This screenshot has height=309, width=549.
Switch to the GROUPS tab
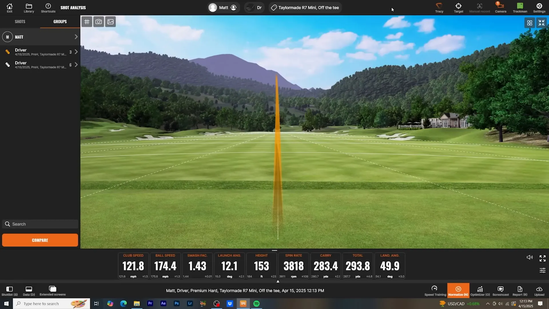[60, 22]
